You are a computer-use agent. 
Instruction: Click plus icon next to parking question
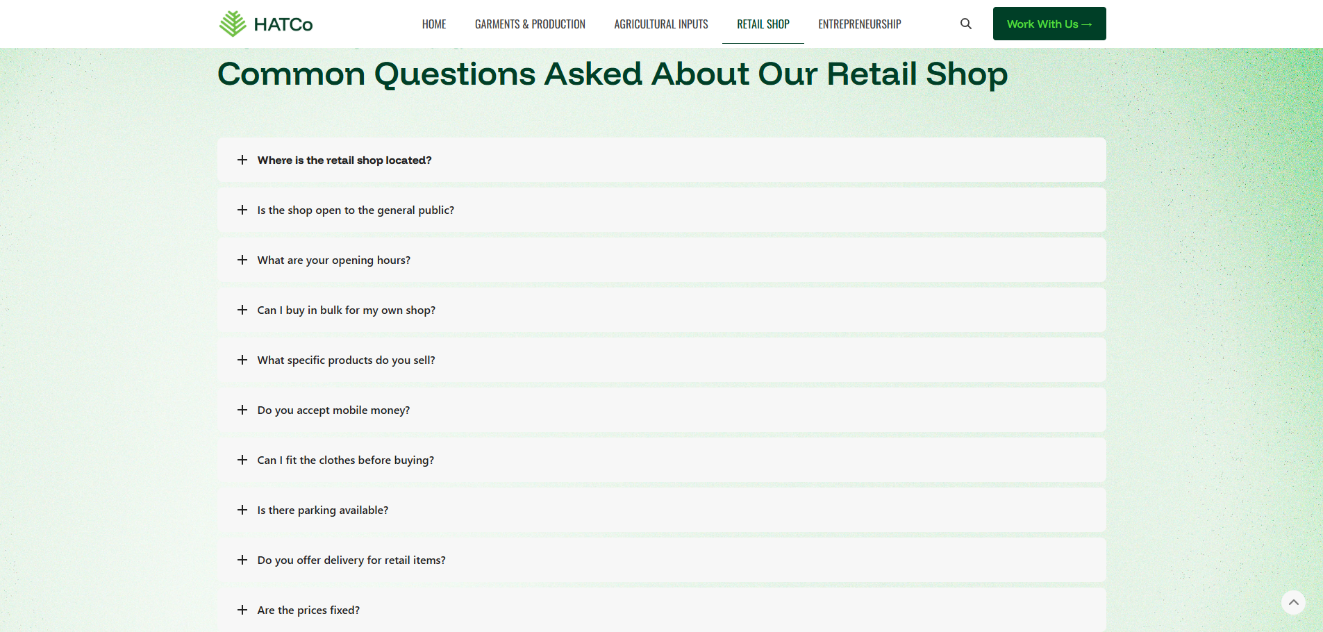(x=242, y=510)
